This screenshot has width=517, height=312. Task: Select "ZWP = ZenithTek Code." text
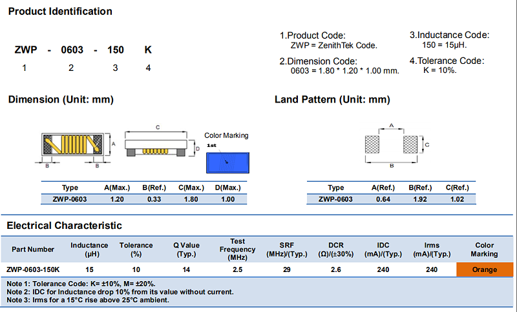(x=333, y=45)
